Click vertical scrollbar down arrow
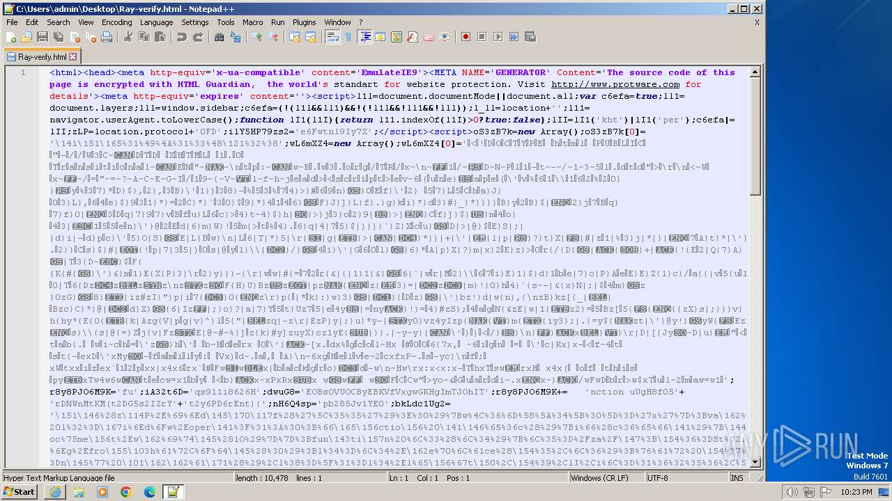 pyautogui.click(x=755, y=462)
